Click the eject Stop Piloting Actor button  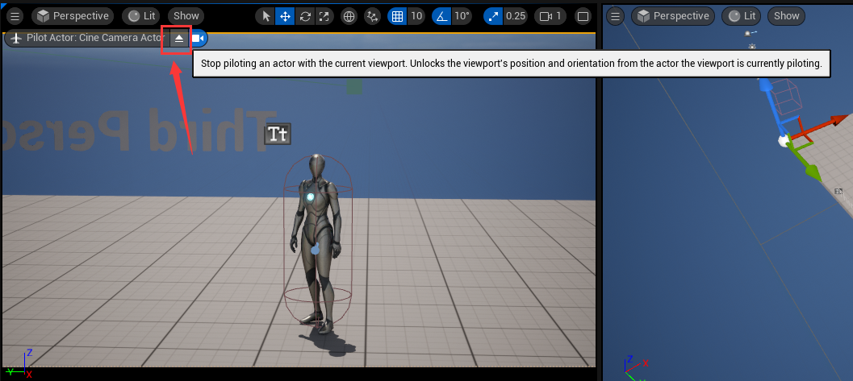coord(179,39)
